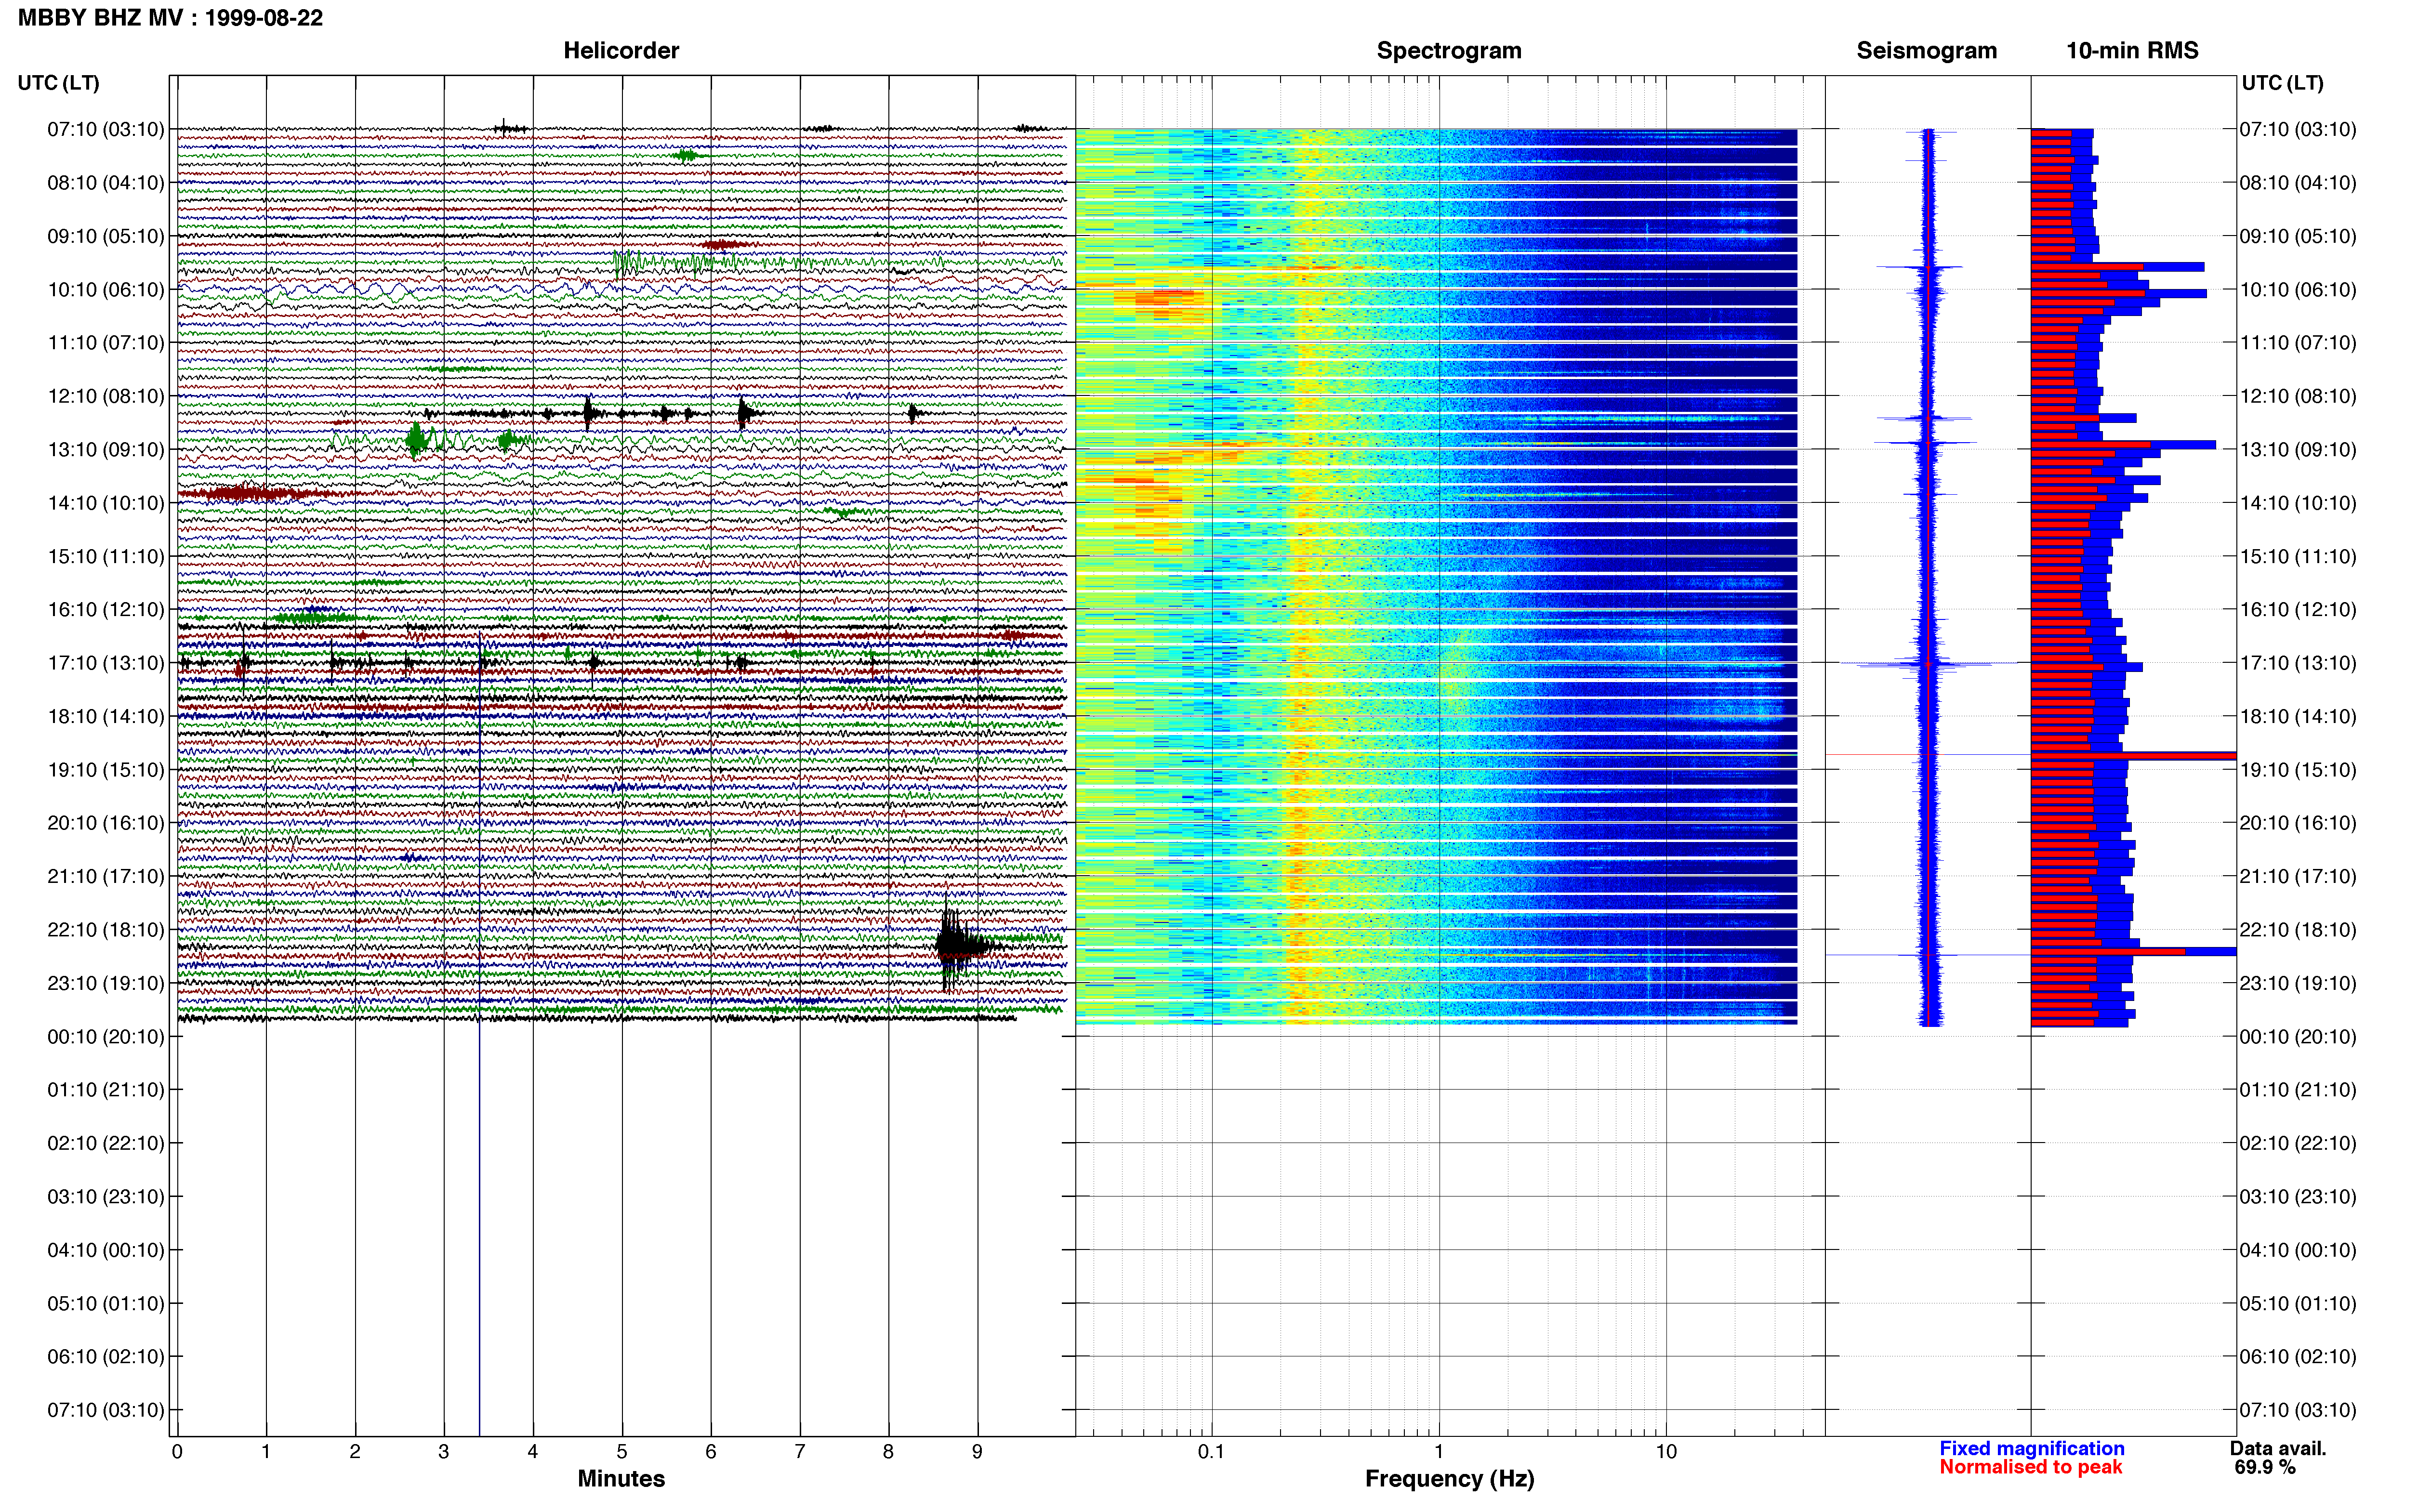The width and height of the screenshot is (2418, 1512).
Task: Click the right-side time label '10:10 (06:10)'
Action: [2298, 289]
